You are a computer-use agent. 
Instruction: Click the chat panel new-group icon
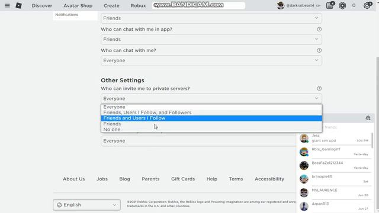point(368,118)
